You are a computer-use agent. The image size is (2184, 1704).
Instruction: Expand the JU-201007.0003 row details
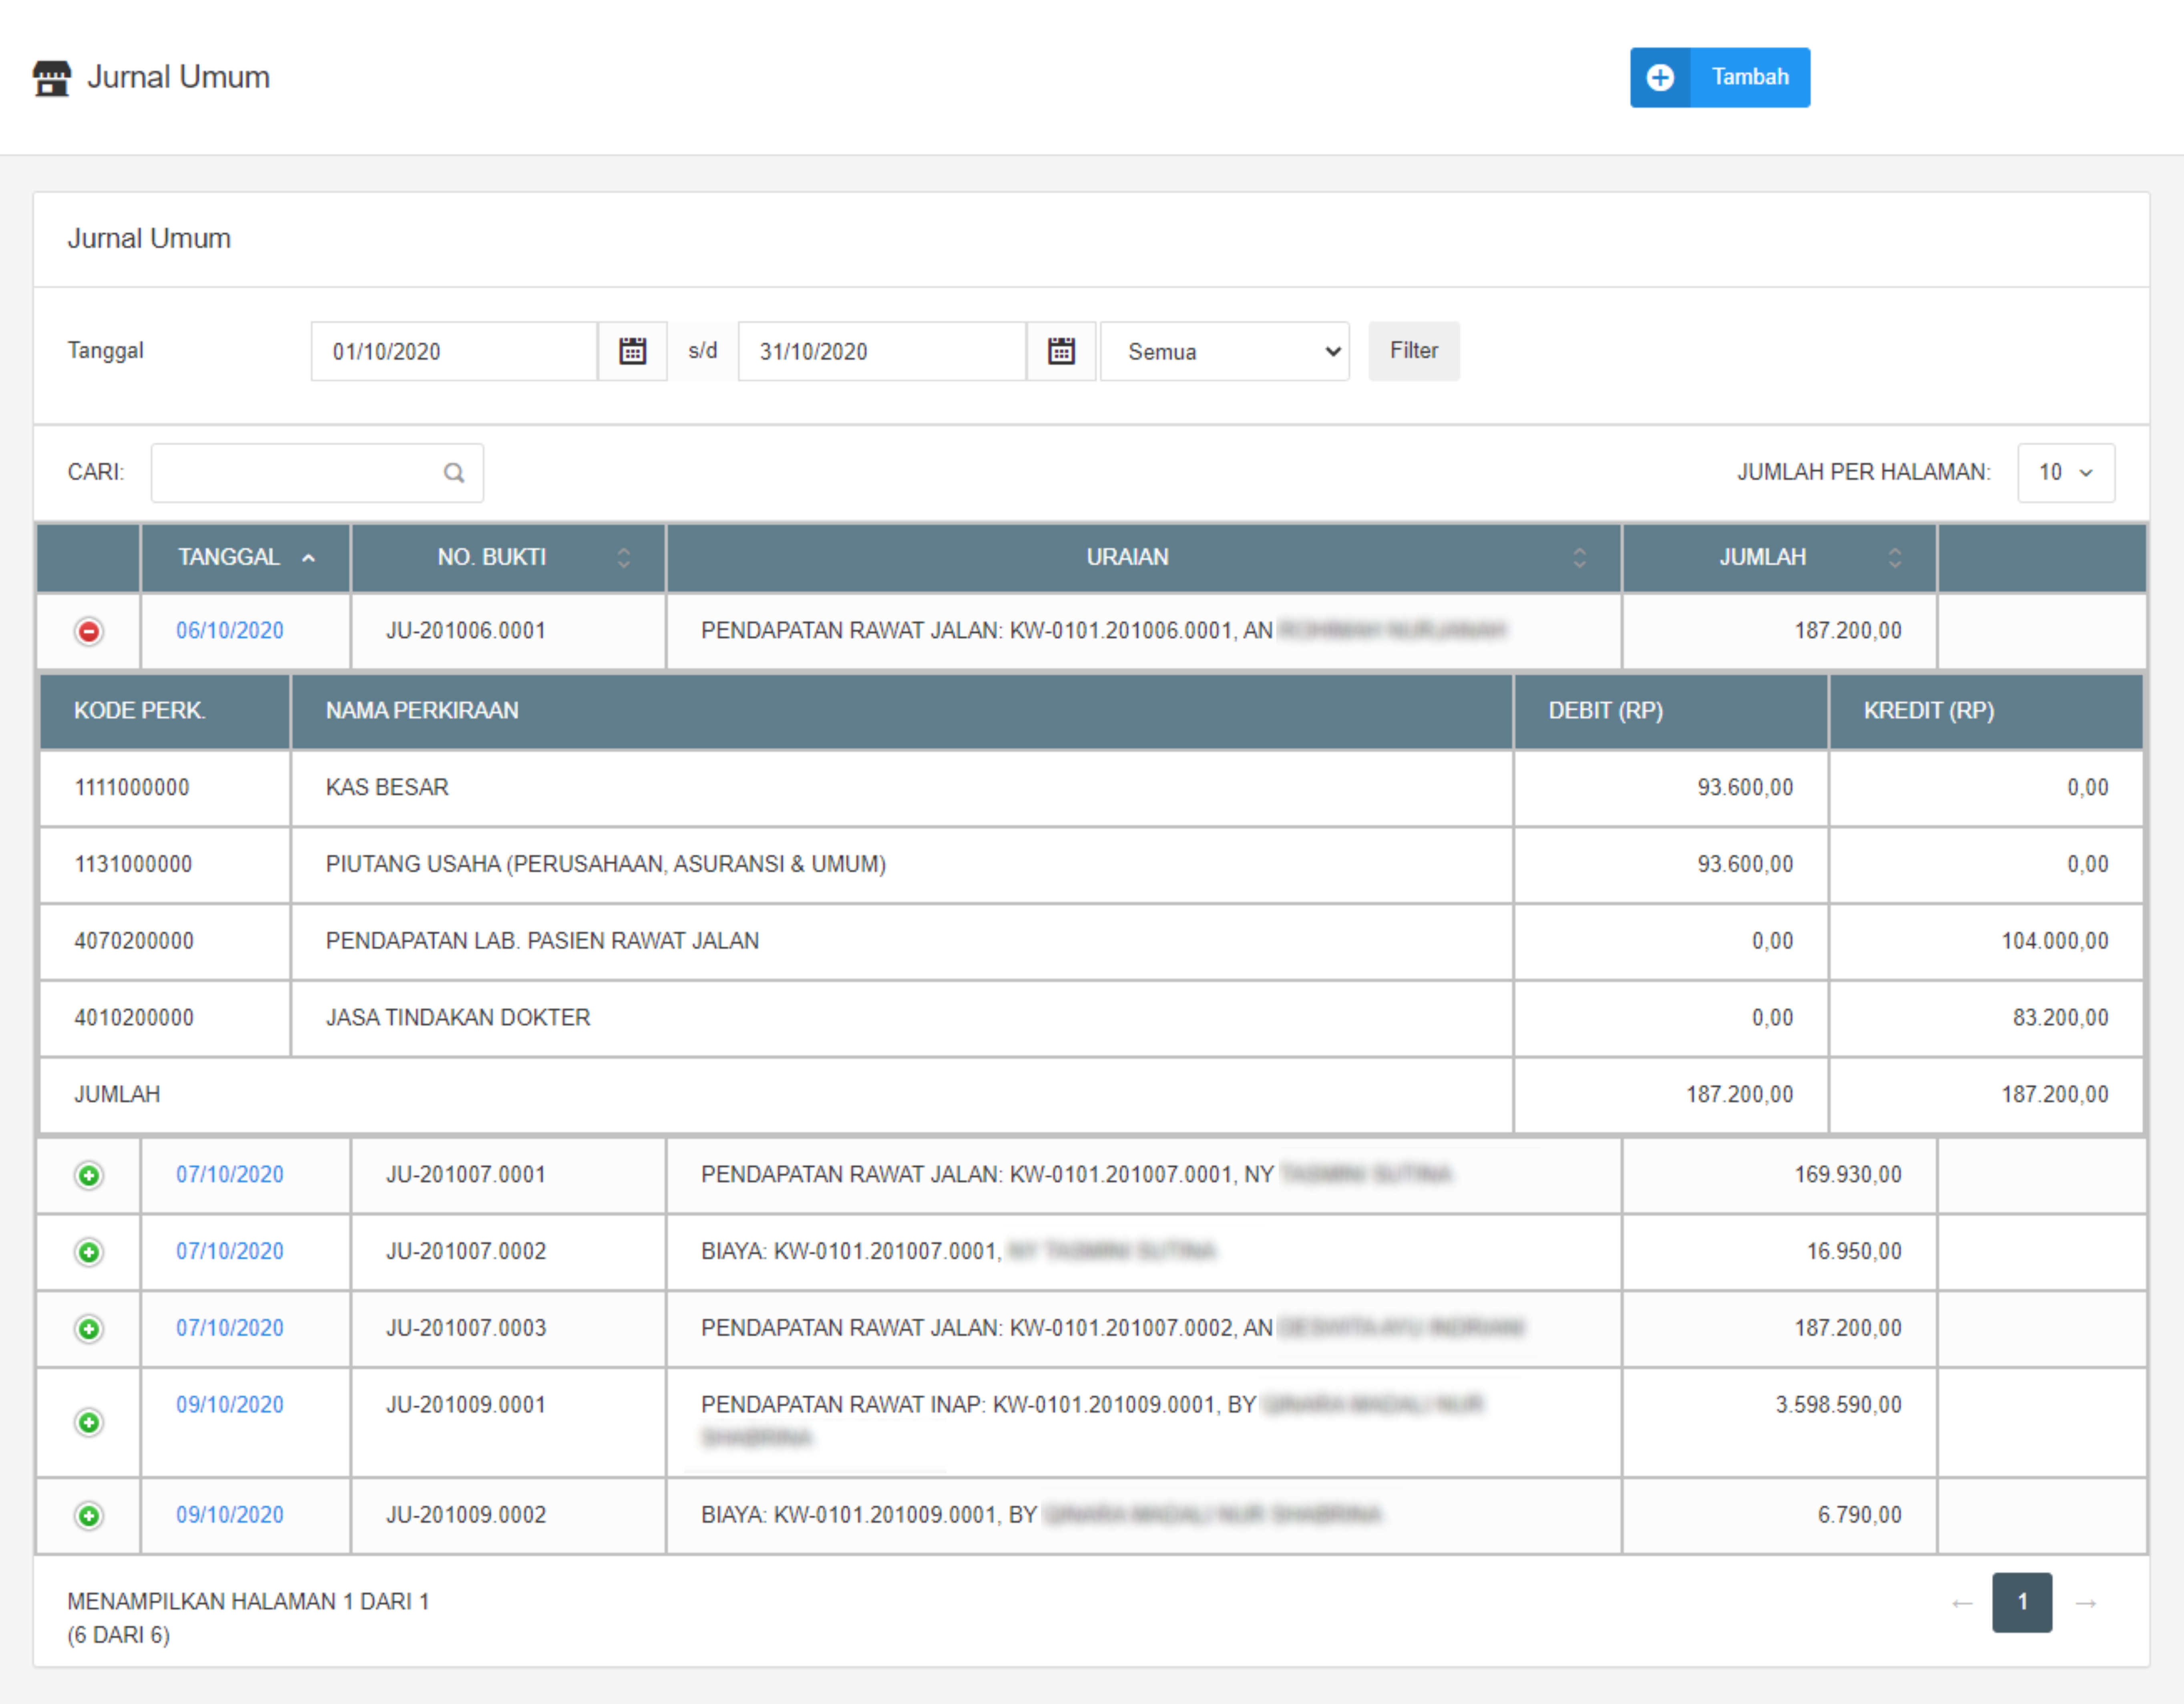[89, 1329]
